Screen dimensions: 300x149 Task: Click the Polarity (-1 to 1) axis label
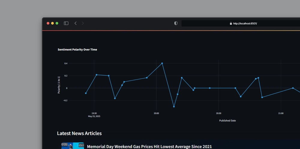click(59, 85)
